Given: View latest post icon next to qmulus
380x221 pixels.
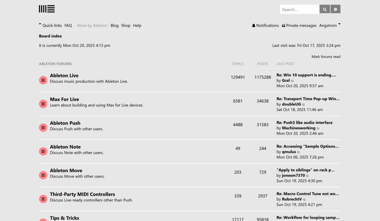Looking at the screenshot, I should point(299,152).
